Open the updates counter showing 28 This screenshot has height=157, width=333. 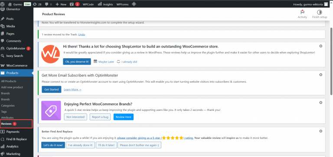pos(37,4)
